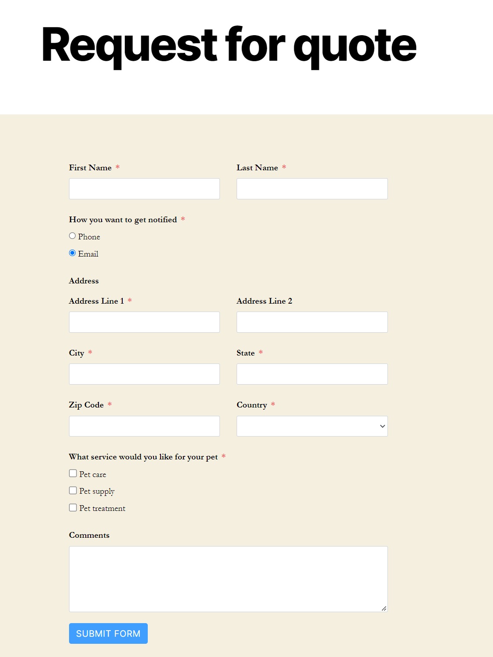Click the "Zip Code" label
Screen dimensions: 493x657
(x=86, y=405)
